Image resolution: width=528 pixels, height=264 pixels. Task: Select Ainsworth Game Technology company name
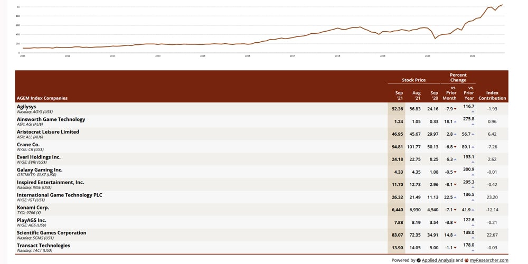[x=51, y=119]
